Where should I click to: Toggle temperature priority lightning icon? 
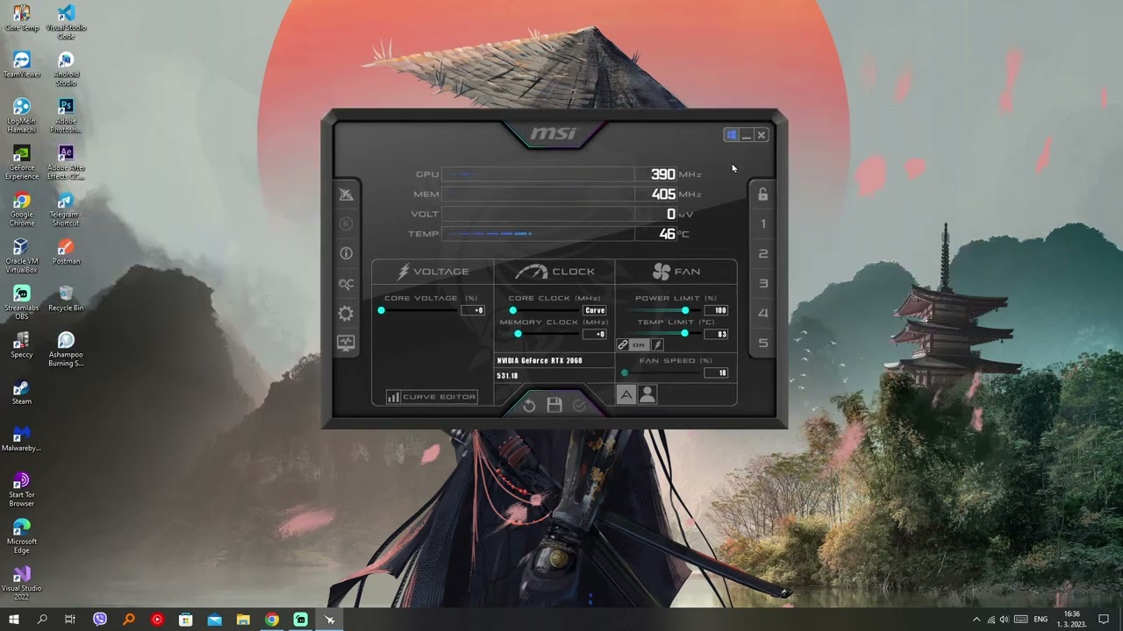[657, 345]
